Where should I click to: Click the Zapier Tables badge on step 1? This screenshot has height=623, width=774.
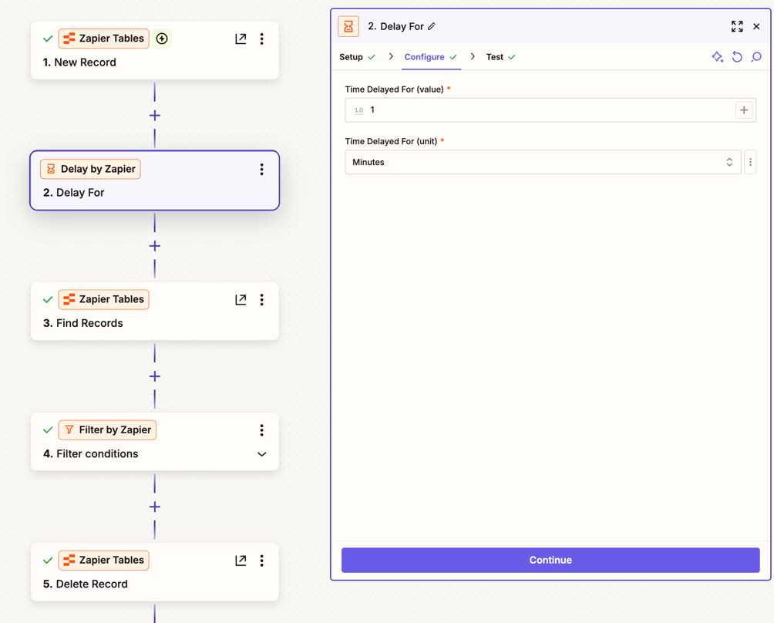(x=103, y=39)
